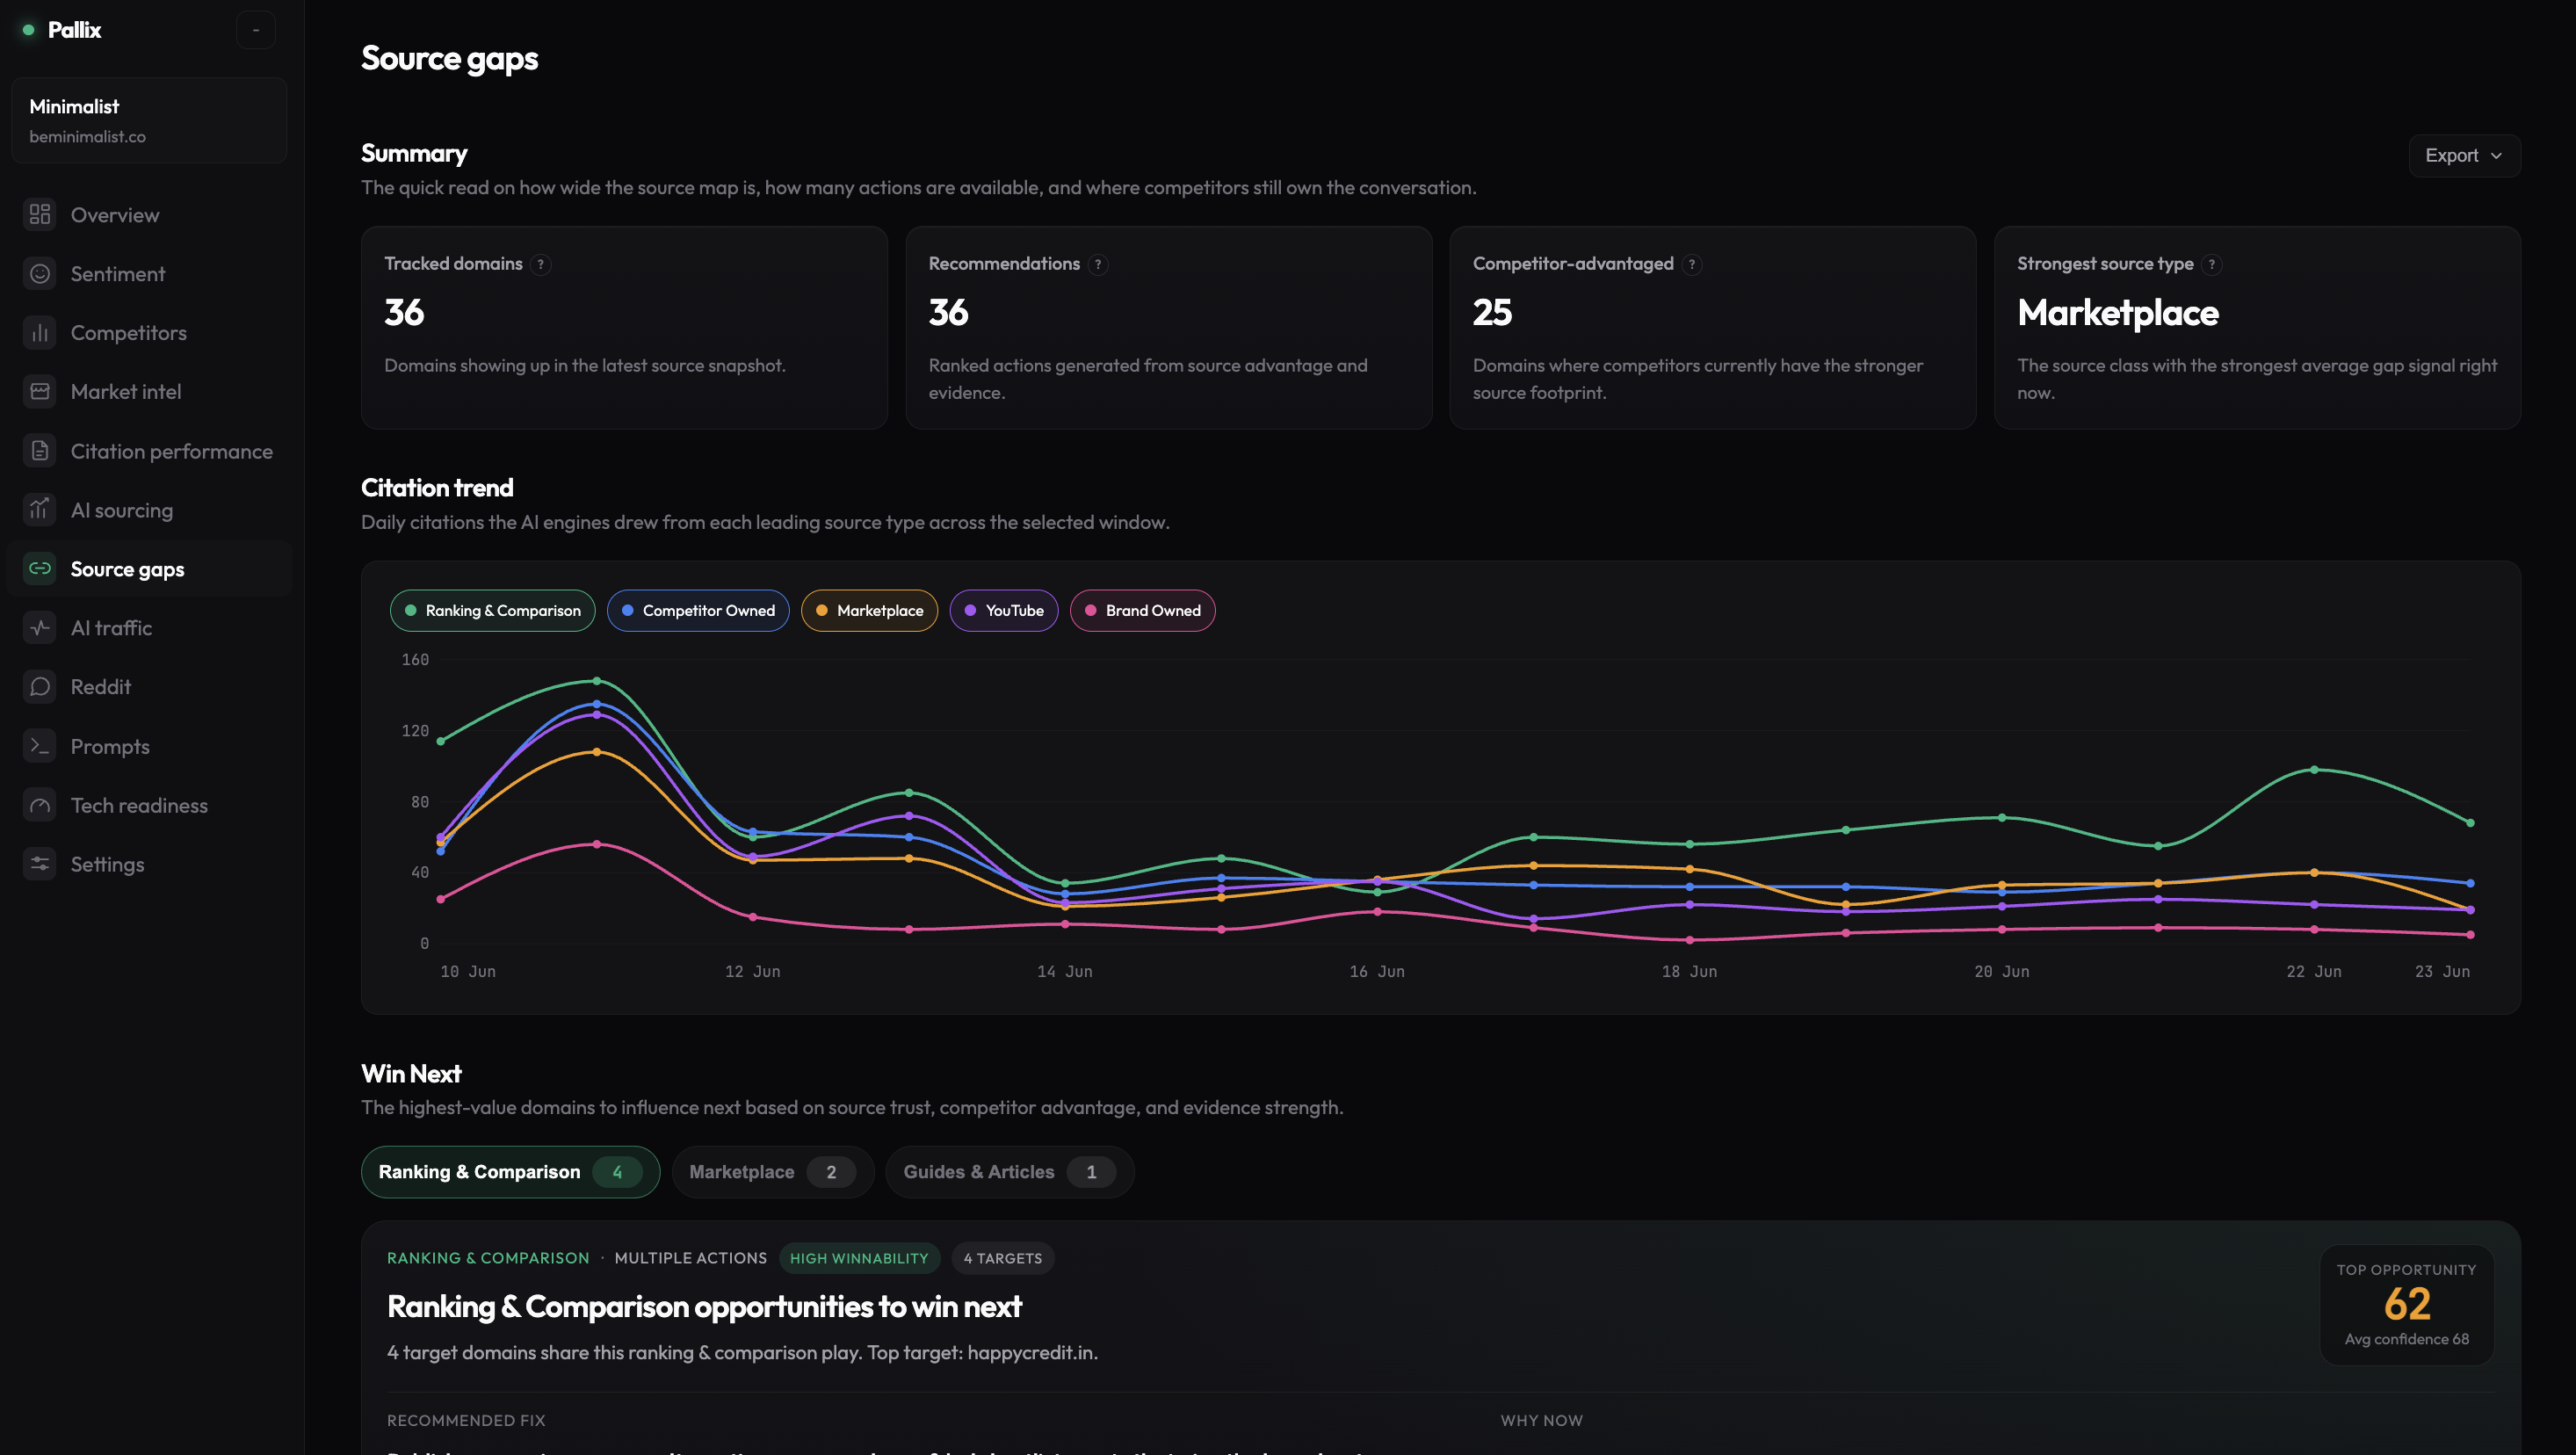2576x1455 pixels.
Task: Toggle the YouTube chart series
Action: click(x=1004, y=610)
